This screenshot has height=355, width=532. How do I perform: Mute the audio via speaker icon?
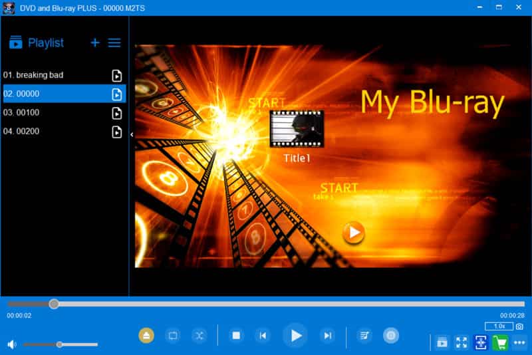(x=11, y=344)
